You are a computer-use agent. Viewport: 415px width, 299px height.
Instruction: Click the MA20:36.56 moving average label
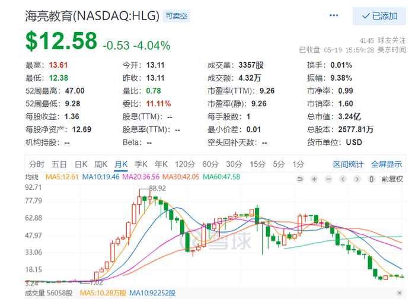click(x=141, y=177)
